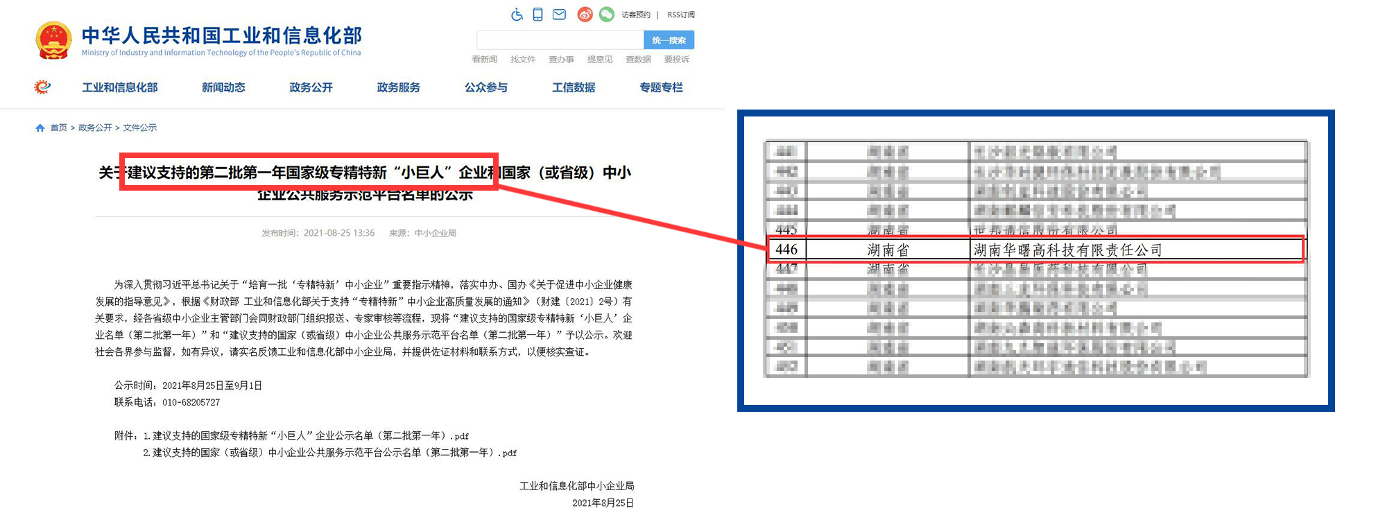The width and height of the screenshot is (1376, 529).
Task: Open the red Weibo icon
Action: click(x=585, y=15)
